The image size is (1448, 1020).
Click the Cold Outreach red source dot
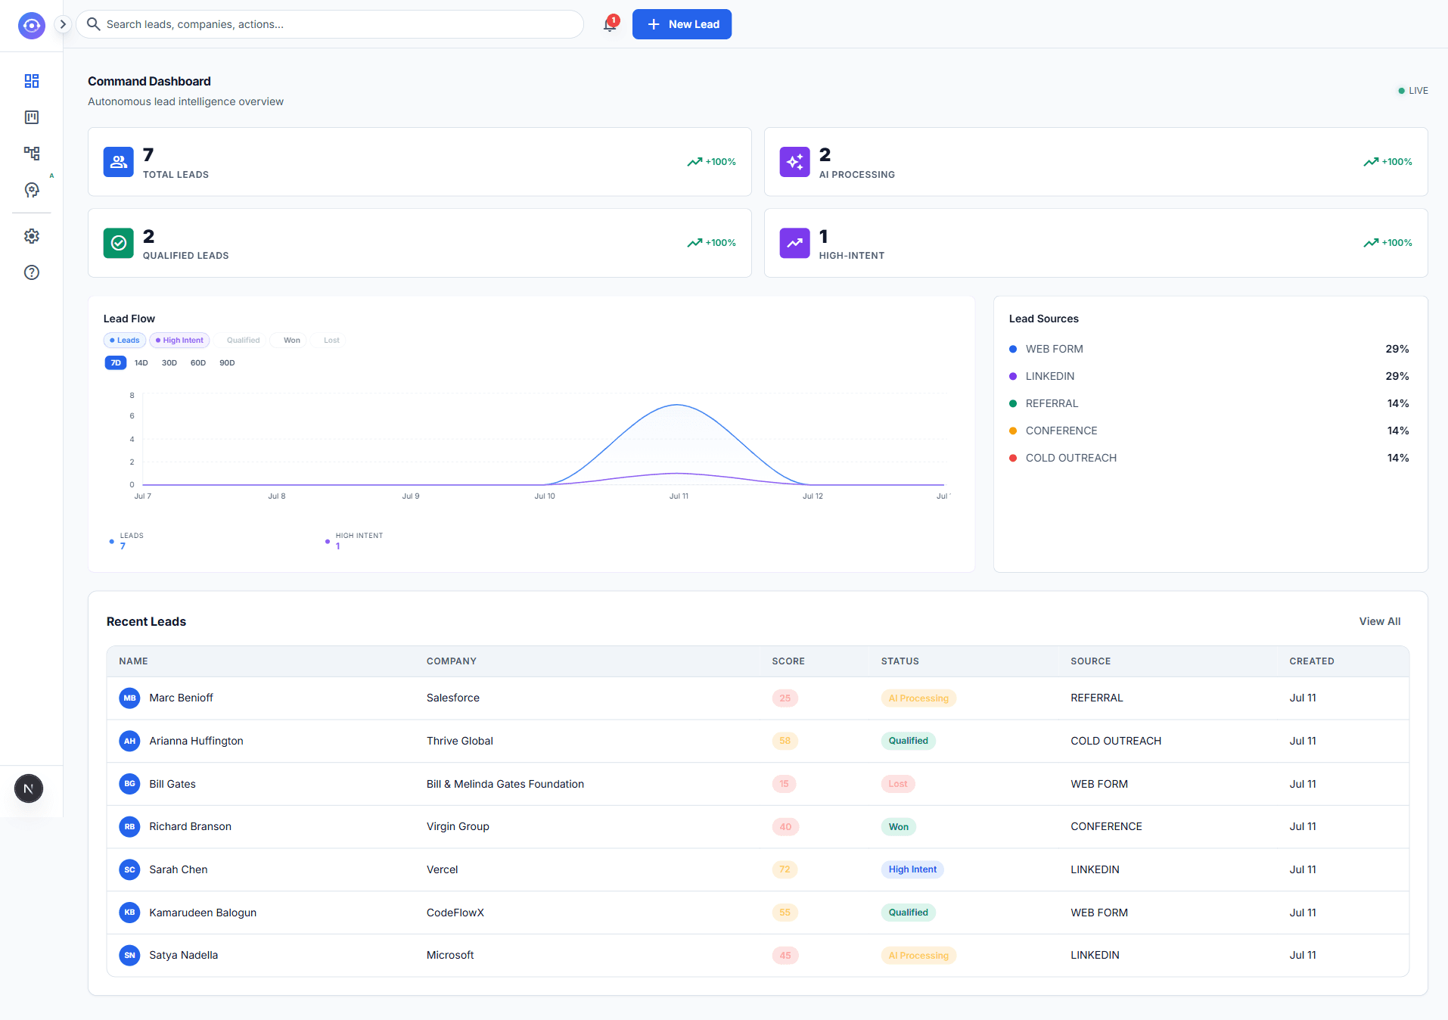(x=1013, y=458)
